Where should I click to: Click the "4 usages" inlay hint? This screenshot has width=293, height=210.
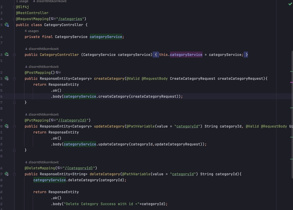coord(31,31)
